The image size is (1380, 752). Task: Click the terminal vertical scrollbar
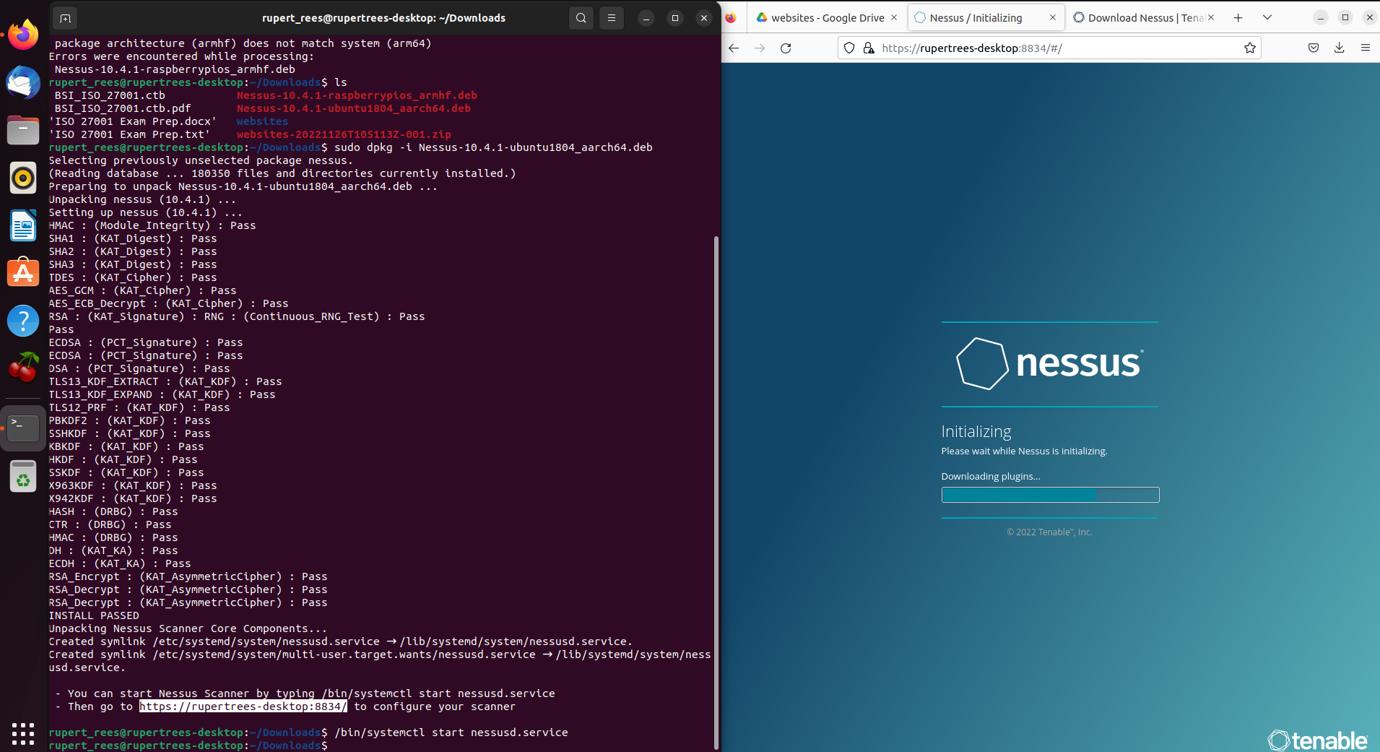coord(716,491)
